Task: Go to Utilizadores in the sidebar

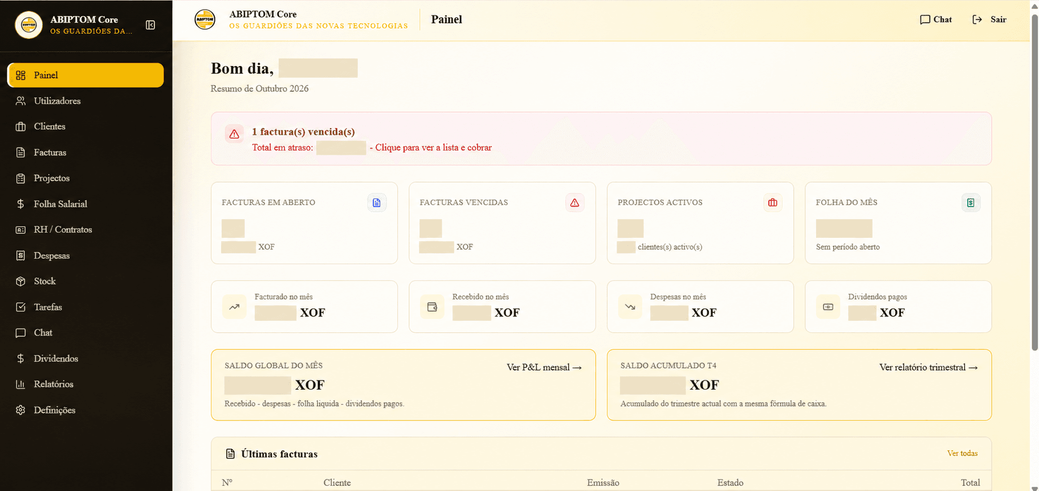Action: pos(85,101)
